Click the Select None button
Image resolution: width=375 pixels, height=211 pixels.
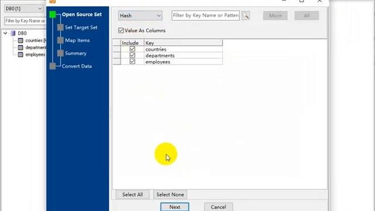(x=170, y=195)
